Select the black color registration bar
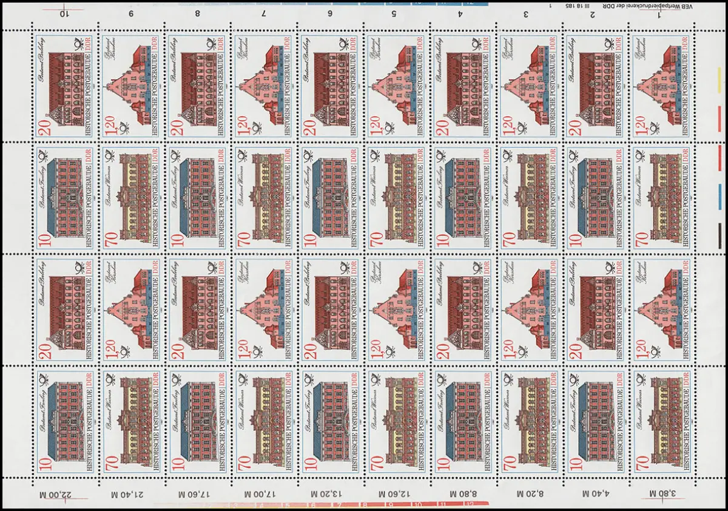 (721, 234)
